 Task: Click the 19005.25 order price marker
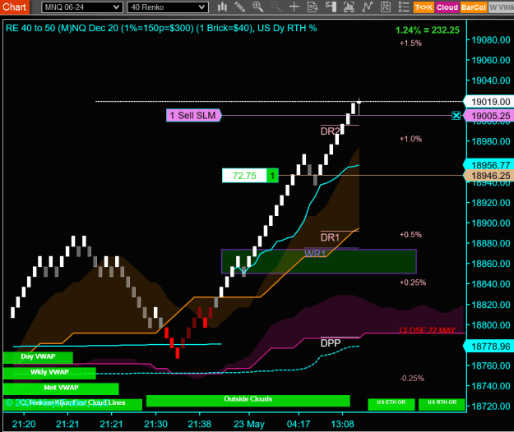(x=489, y=116)
